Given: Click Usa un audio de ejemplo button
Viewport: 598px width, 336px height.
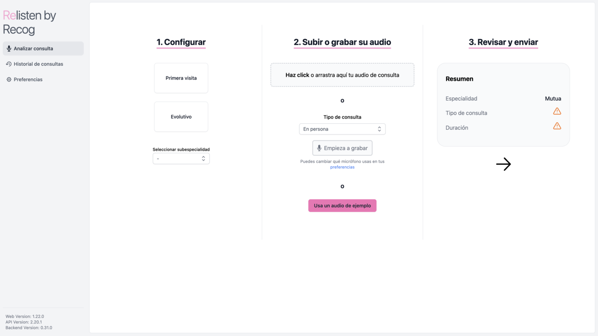Looking at the screenshot, I should (x=342, y=206).
